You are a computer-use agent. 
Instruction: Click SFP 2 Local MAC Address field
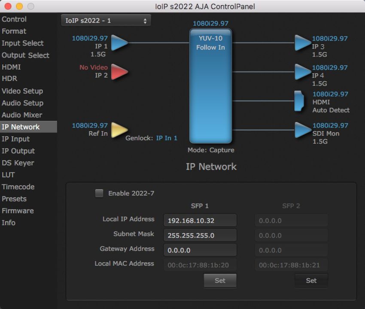click(291, 265)
